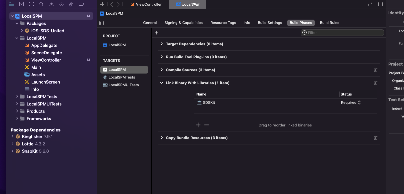
Task: Switch to the General tab
Action: (x=150, y=23)
